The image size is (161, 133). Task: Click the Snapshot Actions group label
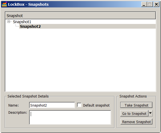[x=133, y=96]
